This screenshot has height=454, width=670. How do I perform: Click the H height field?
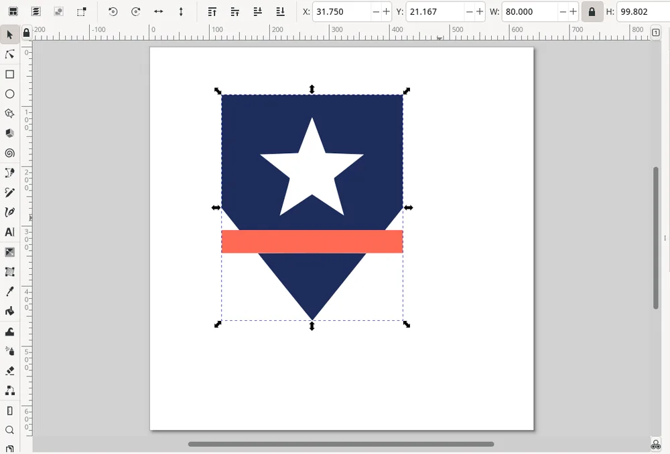(643, 11)
